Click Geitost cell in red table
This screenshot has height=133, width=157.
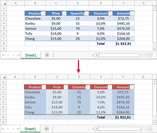point(35,102)
